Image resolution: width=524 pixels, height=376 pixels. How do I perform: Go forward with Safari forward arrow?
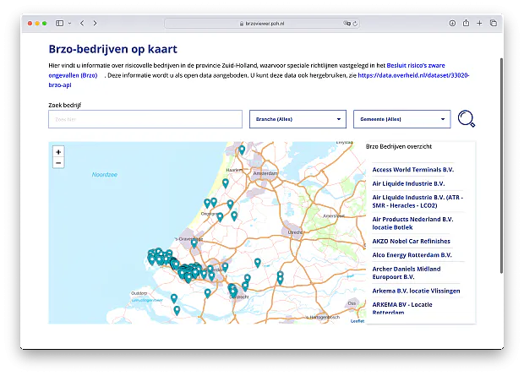95,23
